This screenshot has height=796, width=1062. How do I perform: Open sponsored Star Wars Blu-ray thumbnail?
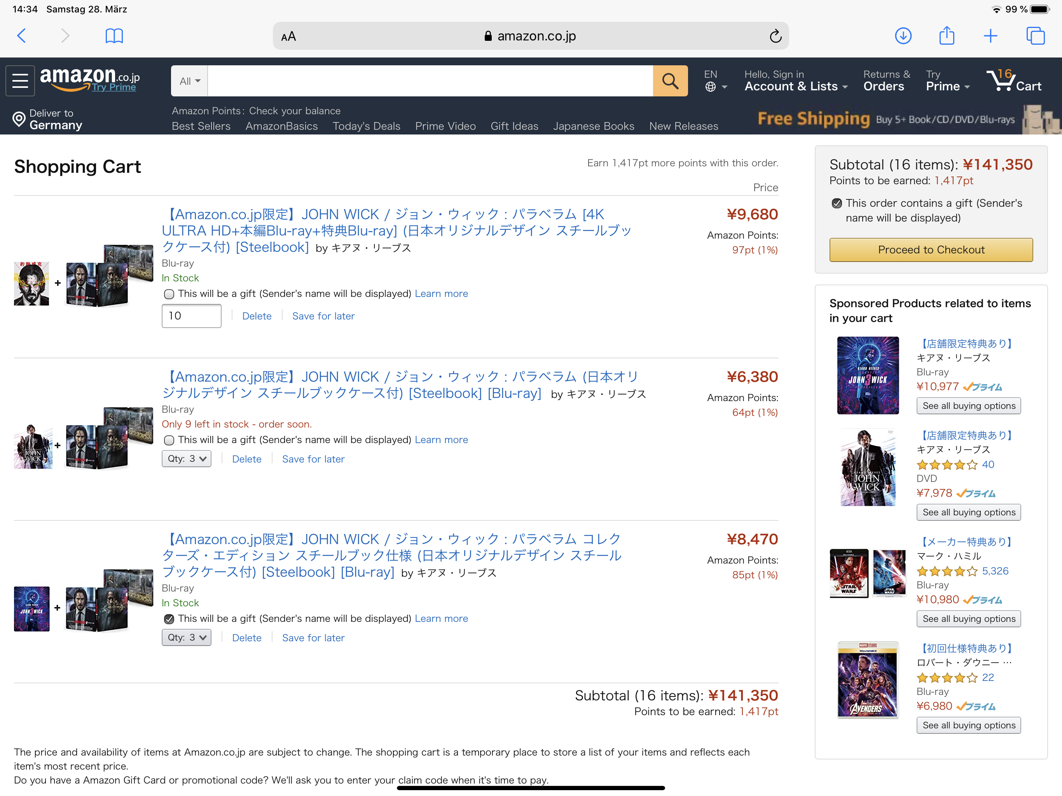click(x=868, y=573)
